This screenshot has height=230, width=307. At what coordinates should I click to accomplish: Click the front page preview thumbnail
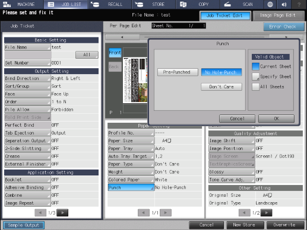click(135, 80)
